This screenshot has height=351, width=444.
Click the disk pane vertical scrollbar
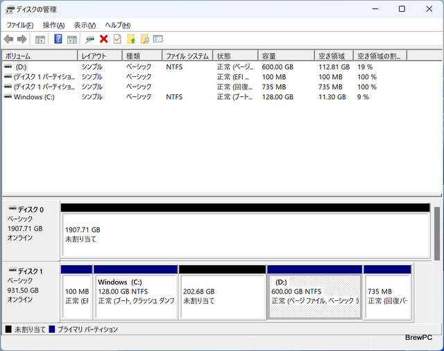[x=437, y=232]
